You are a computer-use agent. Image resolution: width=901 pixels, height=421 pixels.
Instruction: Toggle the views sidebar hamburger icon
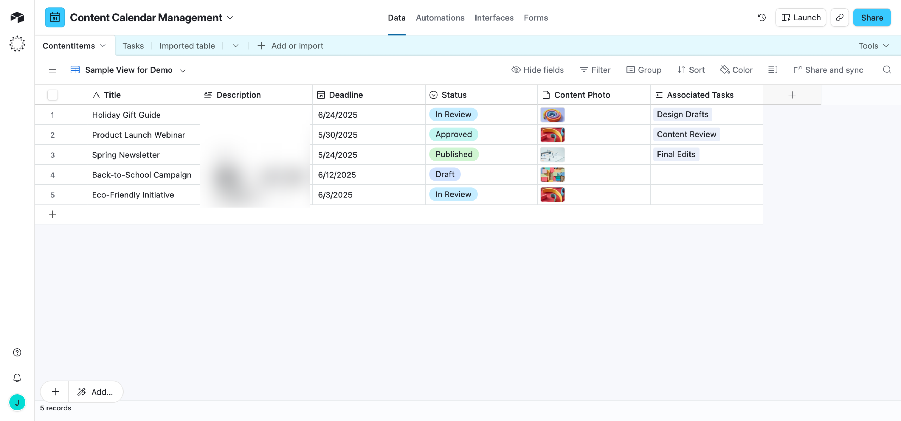52,70
